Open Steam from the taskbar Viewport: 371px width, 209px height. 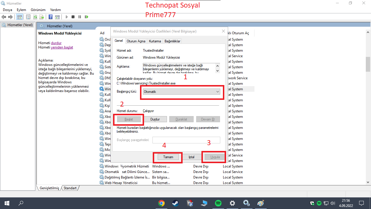coord(176,203)
